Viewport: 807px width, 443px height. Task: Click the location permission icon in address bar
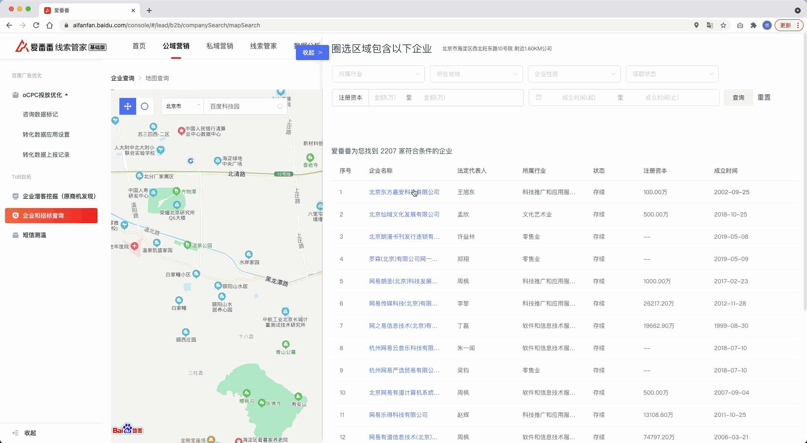(x=696, y=25)
